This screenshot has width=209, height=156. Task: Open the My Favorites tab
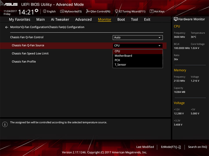tap(20, 20)
